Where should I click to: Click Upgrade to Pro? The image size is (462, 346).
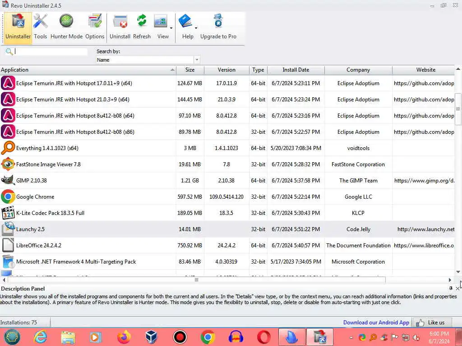click(218, 27)
